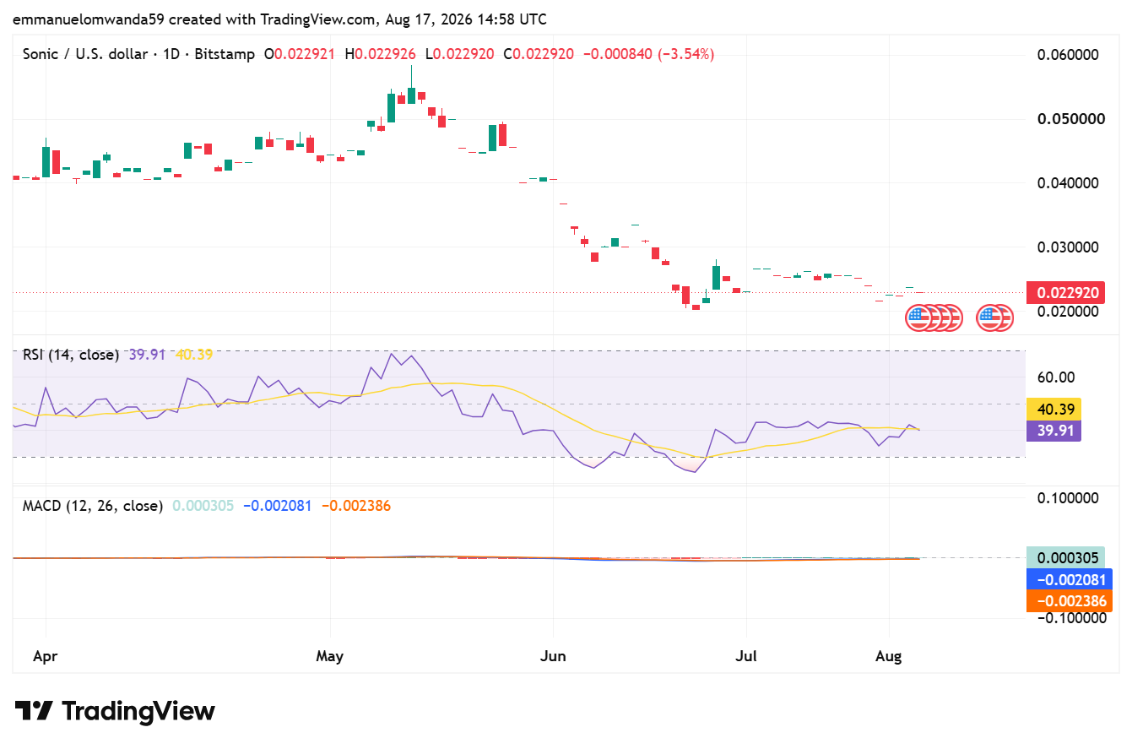Click the leftmost US flag in the four-flag cluster
This screenshot has height=749, width=1132.
coord(918,318)
